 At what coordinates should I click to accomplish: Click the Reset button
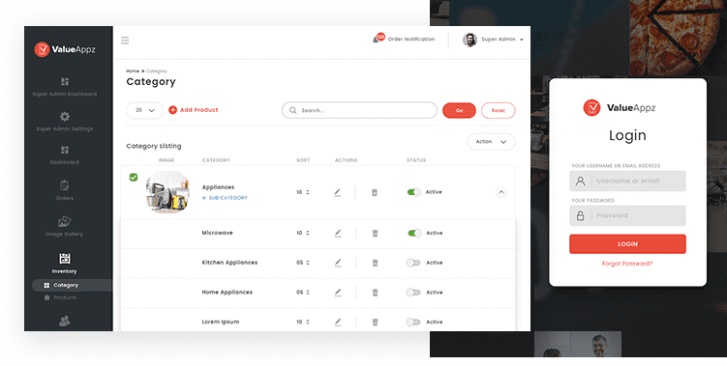[x=498, y=111]
